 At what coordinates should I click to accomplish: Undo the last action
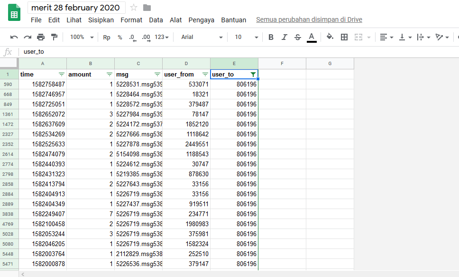coord(14,37)
